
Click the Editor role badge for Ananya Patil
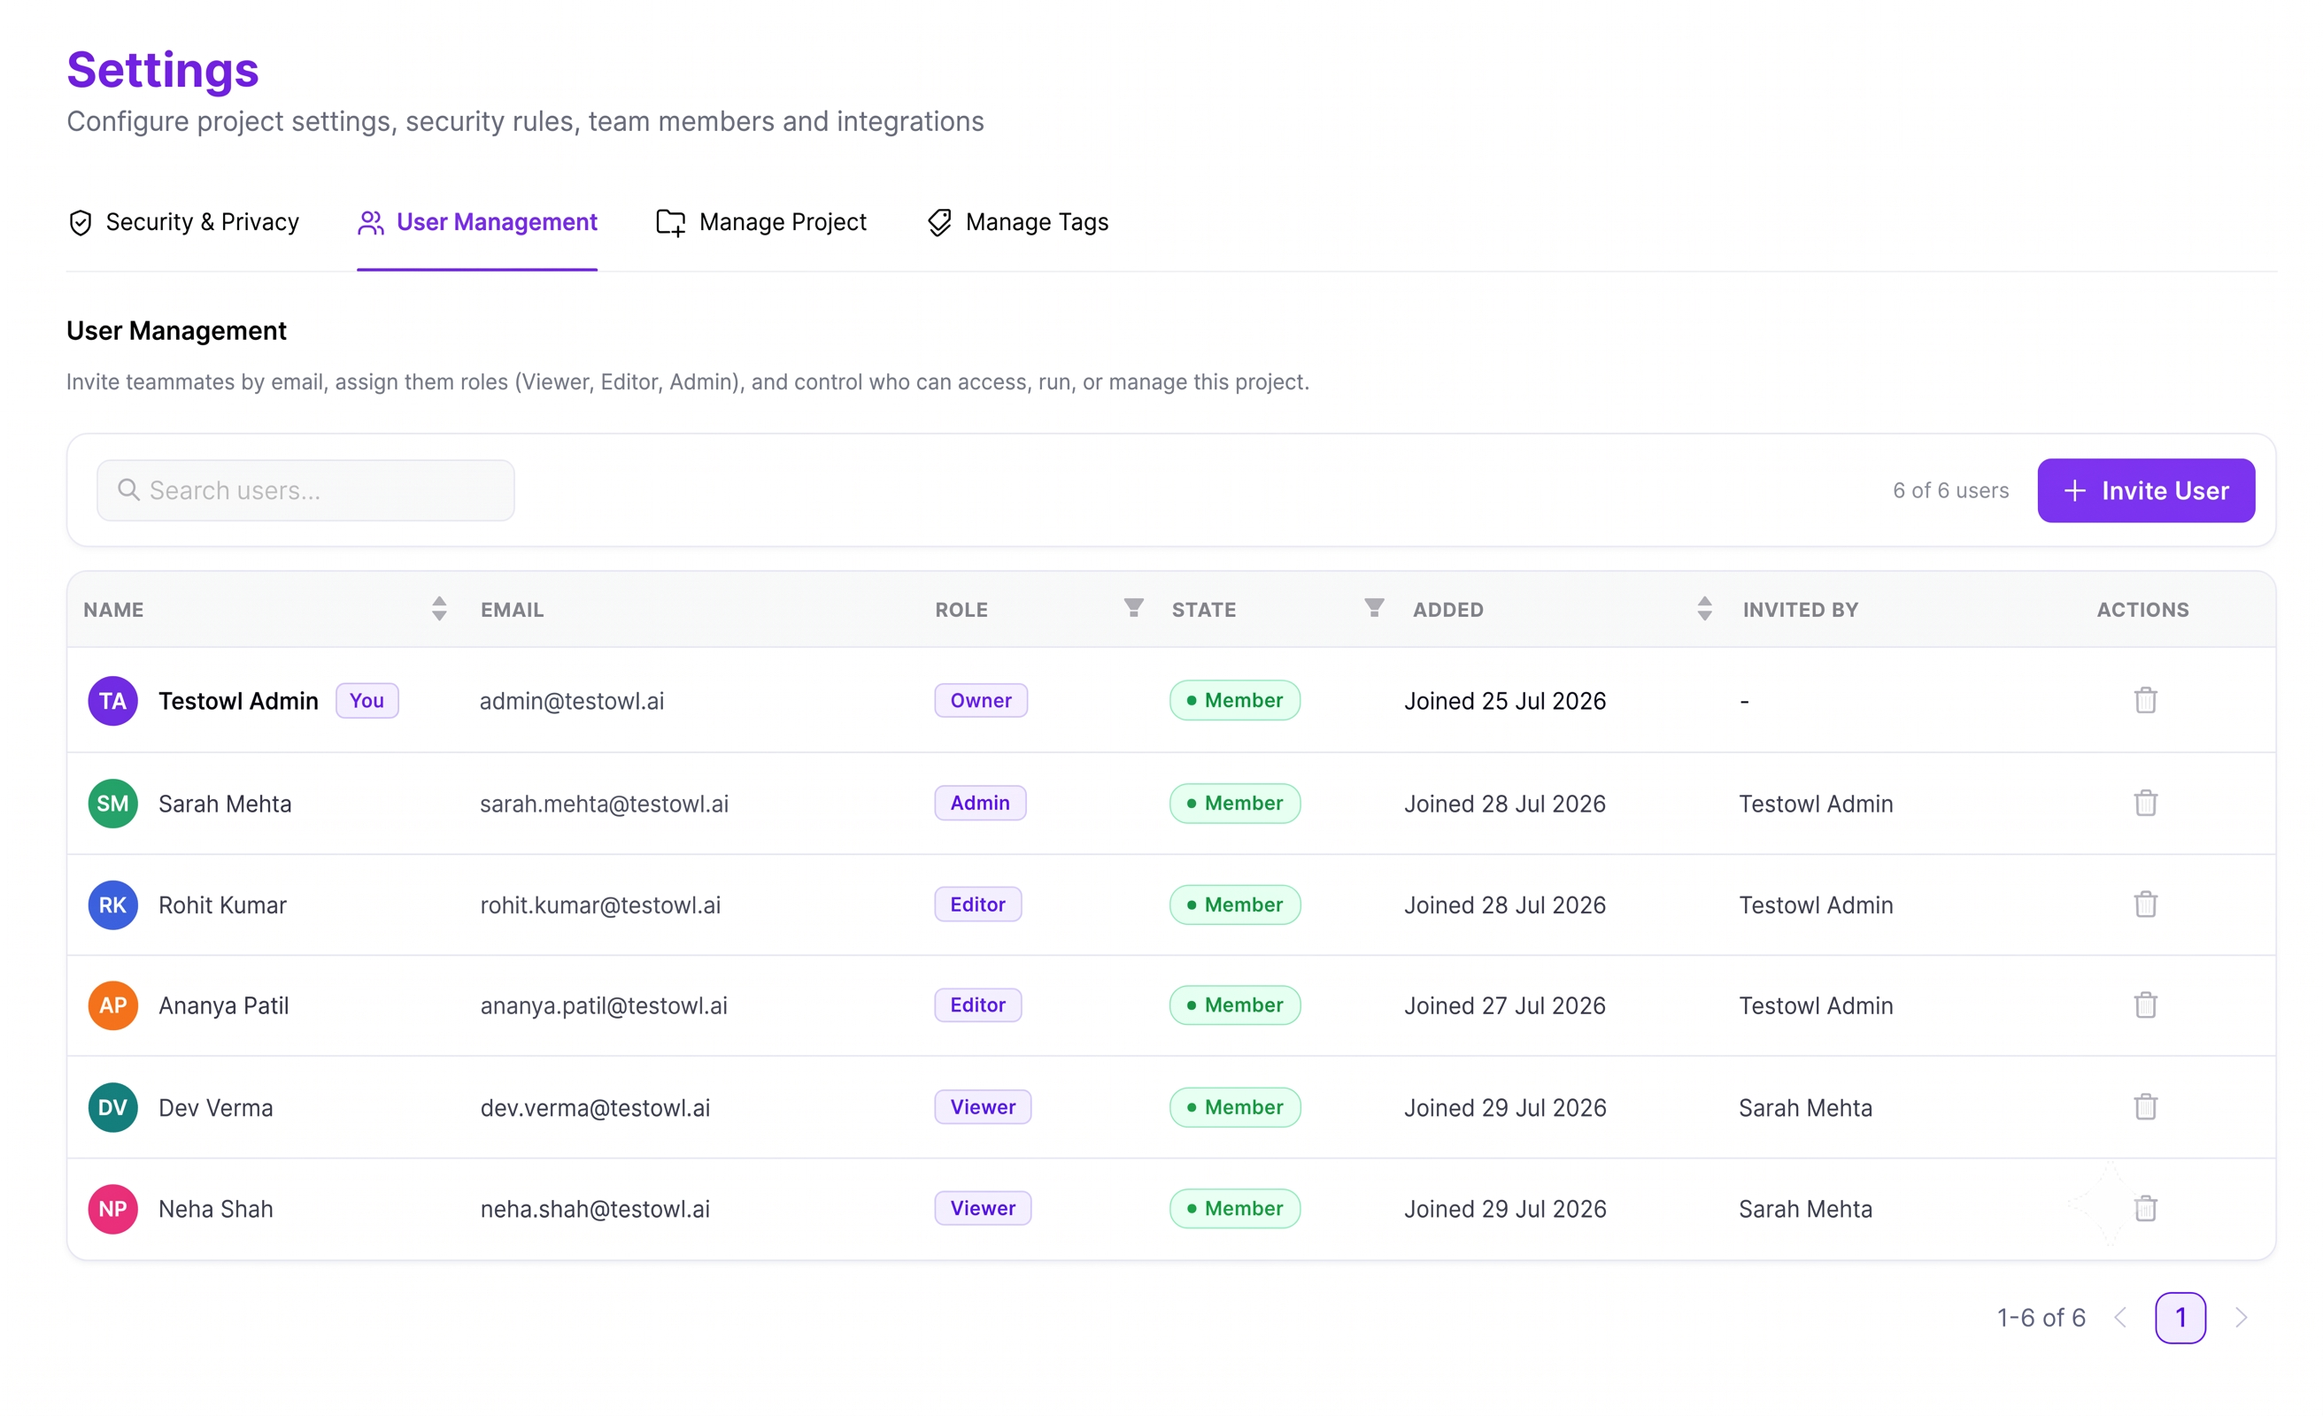977,1005
